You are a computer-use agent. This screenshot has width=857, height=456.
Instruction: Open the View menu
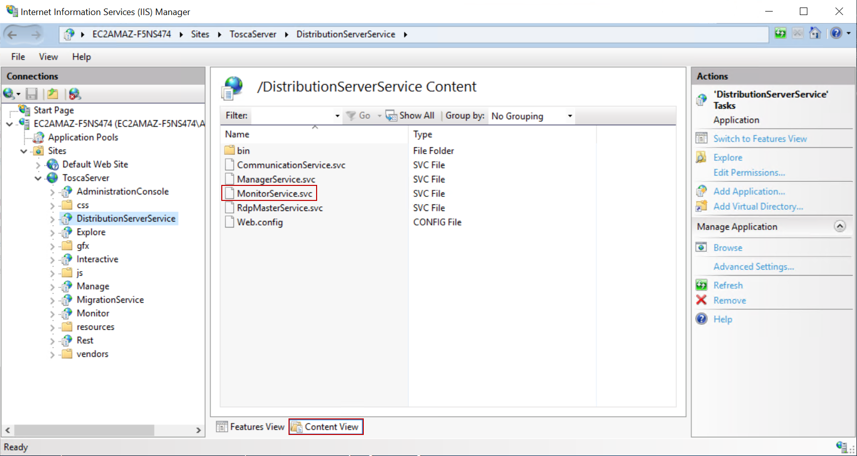click(x=48, y=57)
